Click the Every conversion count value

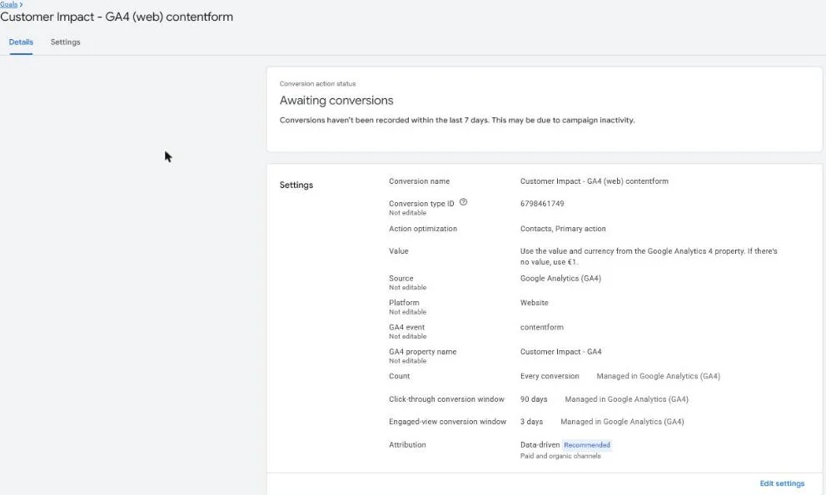(x=550, y=376)
